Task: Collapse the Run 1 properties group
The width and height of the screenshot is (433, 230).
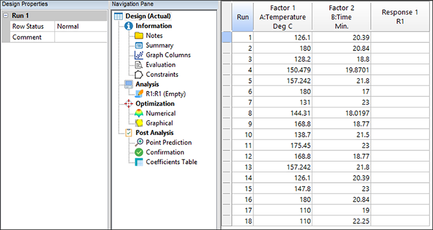Action: pyautogui.click(x=5, y=16)
